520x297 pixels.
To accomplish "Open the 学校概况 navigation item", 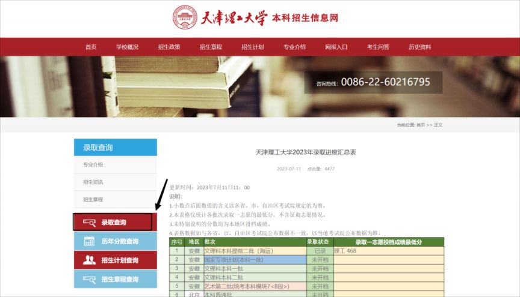I will click(x=127, y=47).
